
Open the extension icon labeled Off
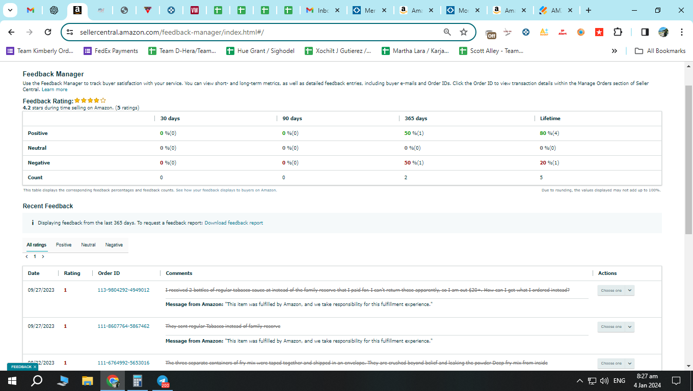tap(491, 33)
